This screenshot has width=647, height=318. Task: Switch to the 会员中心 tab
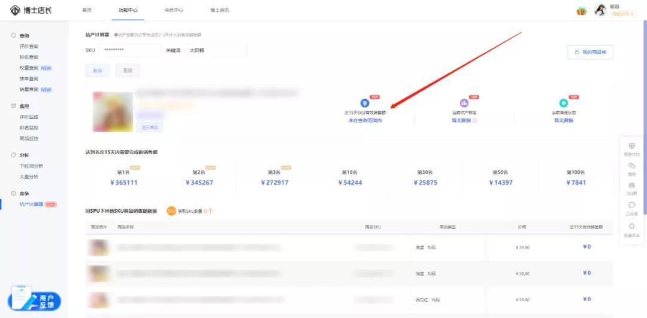[x=174, y=10]
